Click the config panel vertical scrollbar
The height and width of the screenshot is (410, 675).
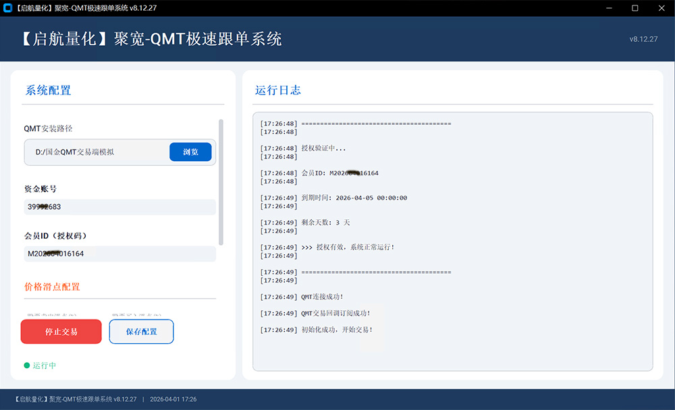(x=221, y=182)
